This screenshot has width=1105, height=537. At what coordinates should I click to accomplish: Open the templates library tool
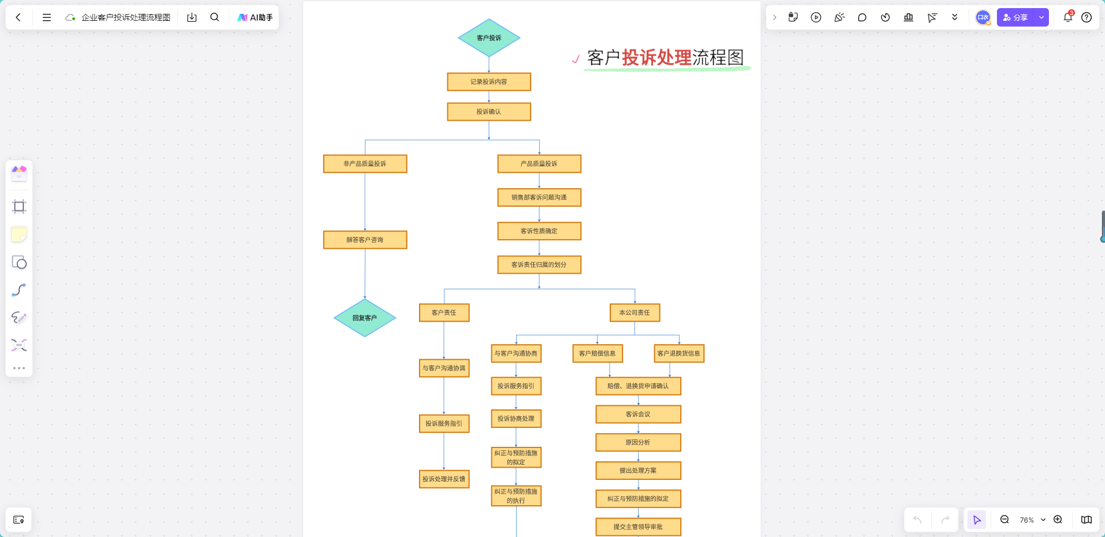click(19, 173)
